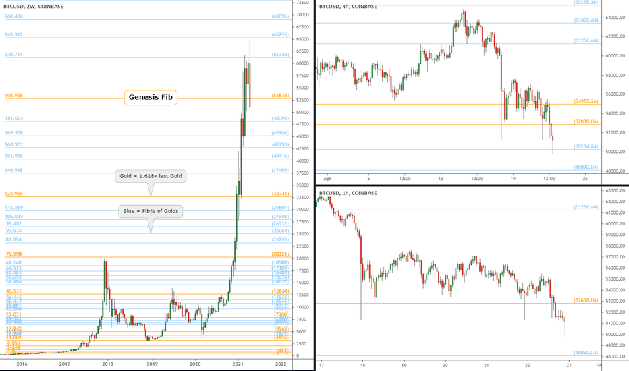Click the (65255) price label on 2W chart

pyautogui.click(x=280, y=34)
